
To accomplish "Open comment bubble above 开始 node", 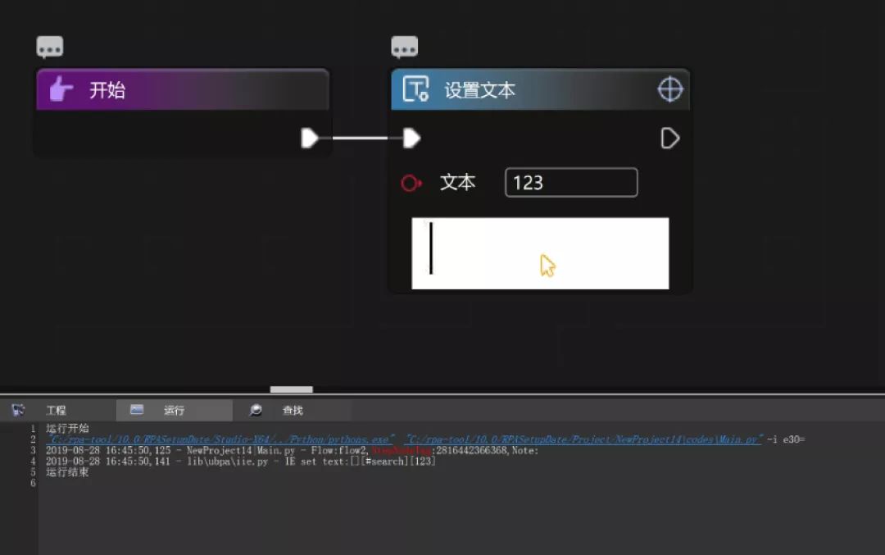I will 50,48.
